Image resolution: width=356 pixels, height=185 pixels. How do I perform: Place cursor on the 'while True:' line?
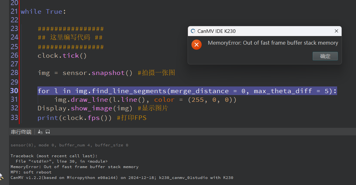tap(44, 11)
